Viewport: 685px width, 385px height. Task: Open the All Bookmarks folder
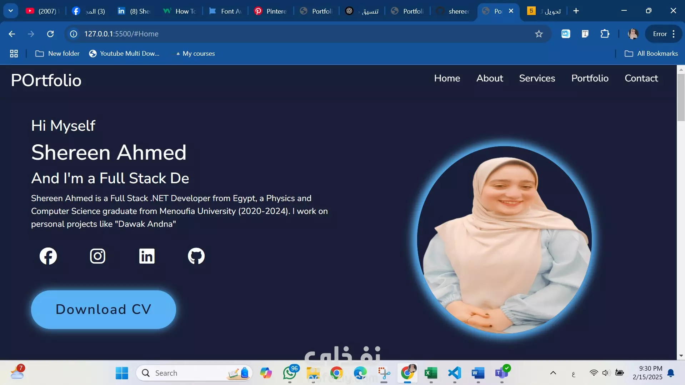pyautogui.click(x=651, y=54)
